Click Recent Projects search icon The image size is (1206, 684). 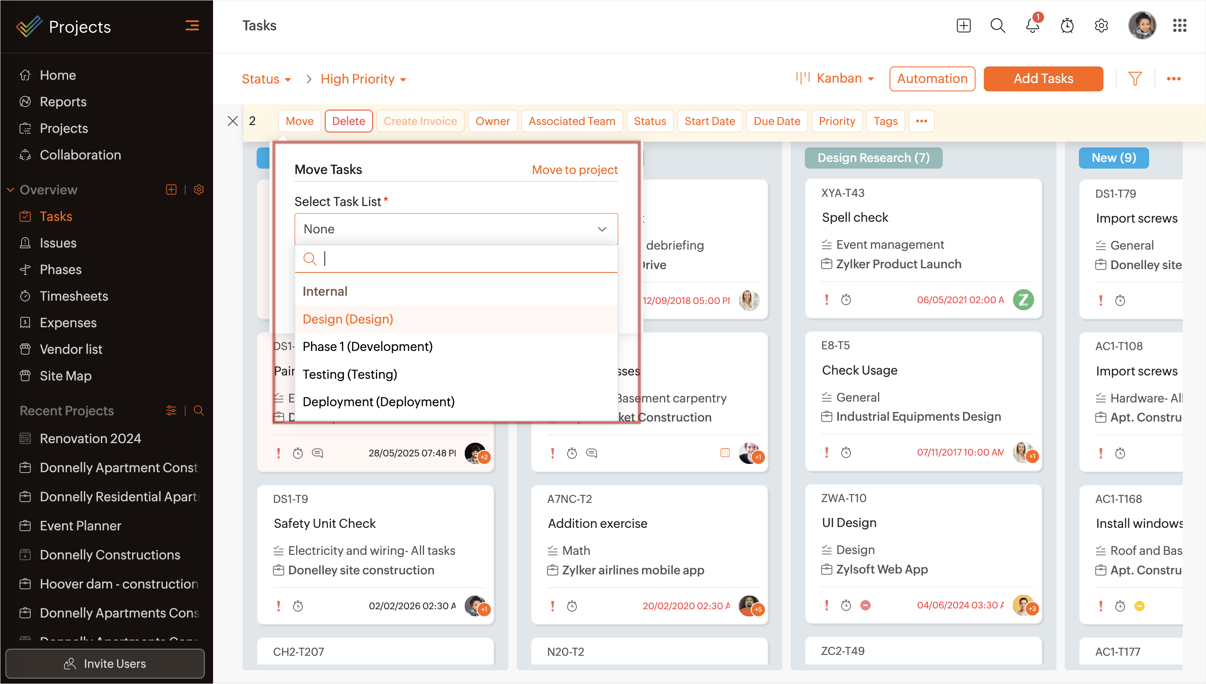(199, 411)
